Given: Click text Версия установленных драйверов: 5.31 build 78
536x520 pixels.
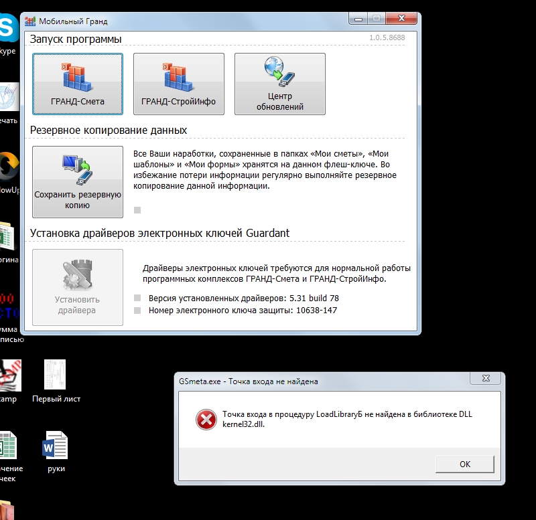Looking at the screenshot, I should click(x=244, y=298).
